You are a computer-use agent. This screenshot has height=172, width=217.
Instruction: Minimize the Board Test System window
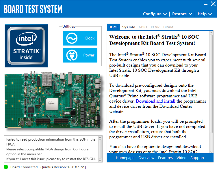click(206, 5)
